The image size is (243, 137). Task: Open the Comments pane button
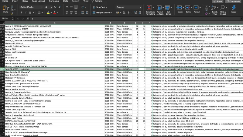(x=233, y=1)
